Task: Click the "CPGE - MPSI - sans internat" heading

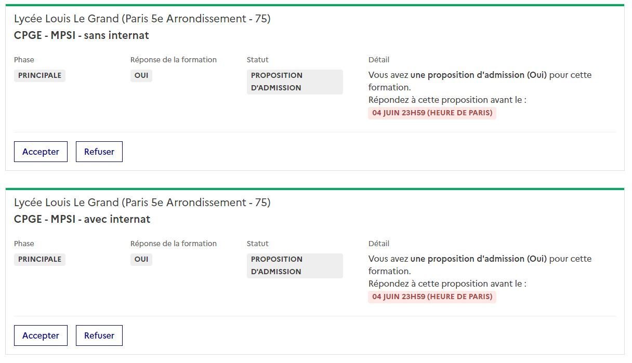Action: click(82, 35)
